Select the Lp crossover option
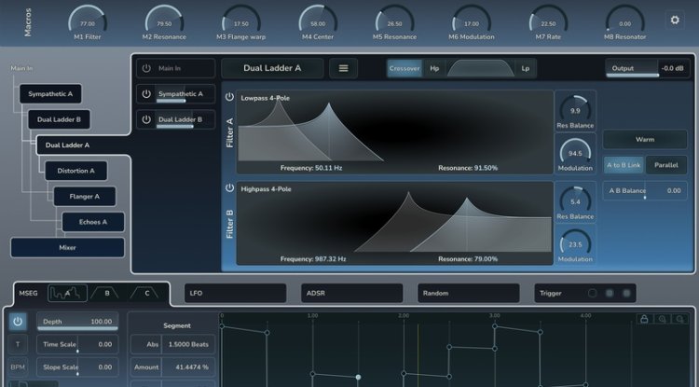The width and height of the screenshot is (699, 387). tap(525, 68)
